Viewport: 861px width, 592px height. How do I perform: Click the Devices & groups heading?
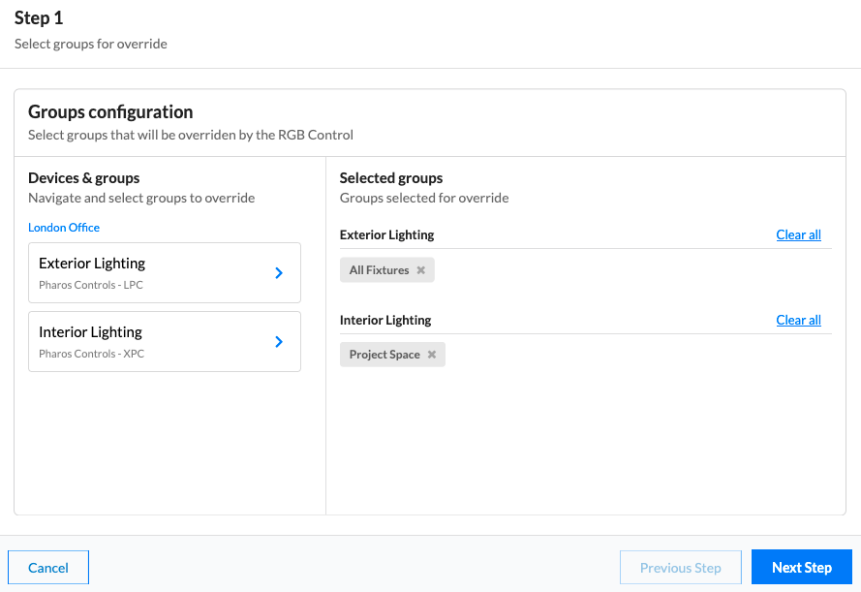pos(83,178)
